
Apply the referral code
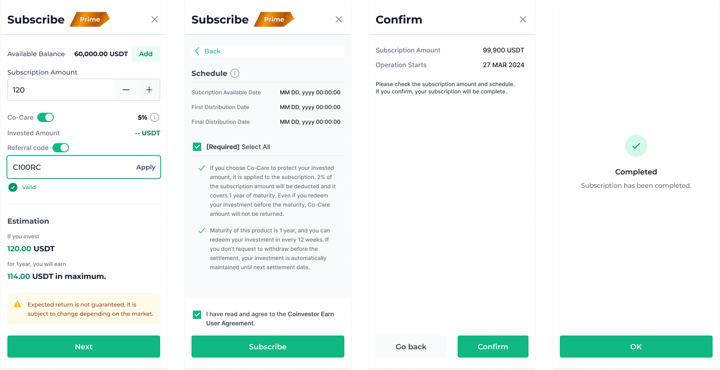tap(145, 167)
